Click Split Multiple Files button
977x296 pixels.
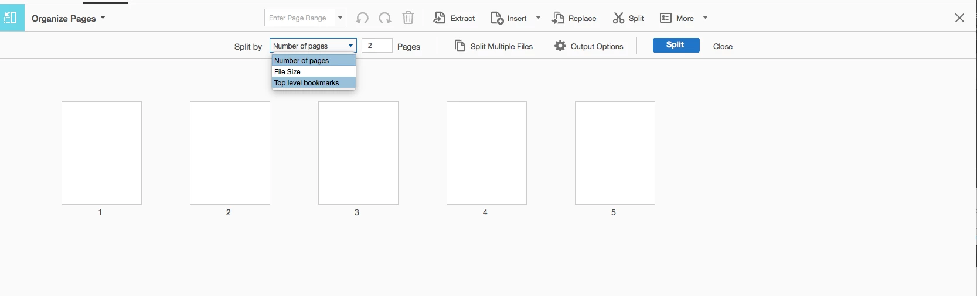coord(494,46)
